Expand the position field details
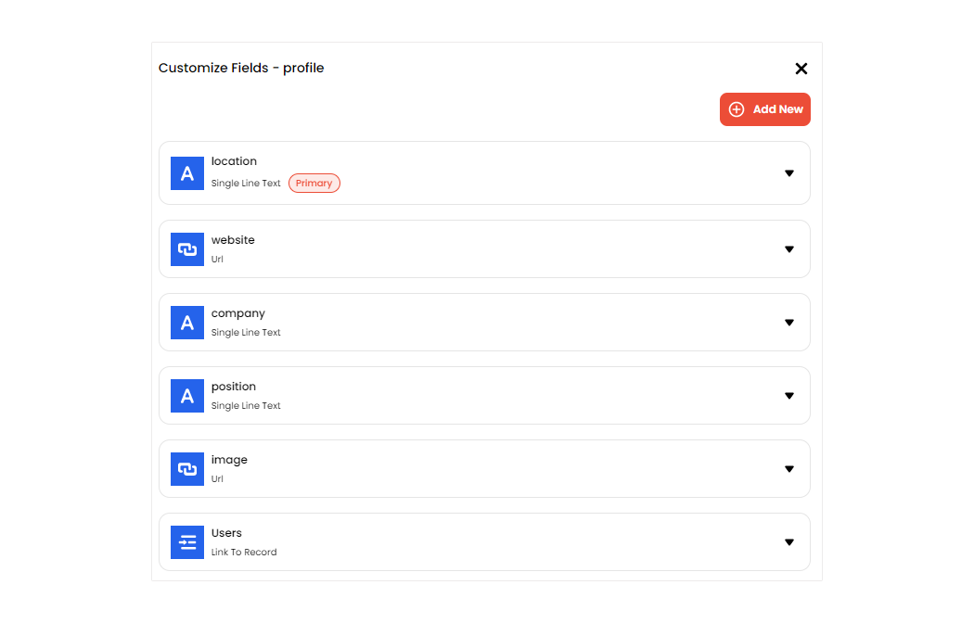974x623 pixels. coord(789,396)
